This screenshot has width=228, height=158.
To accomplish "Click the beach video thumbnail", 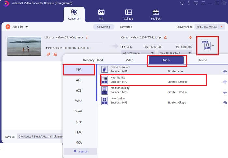I will tap(24, 46).
